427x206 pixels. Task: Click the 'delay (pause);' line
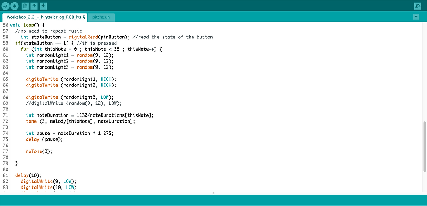coord(44,139)
